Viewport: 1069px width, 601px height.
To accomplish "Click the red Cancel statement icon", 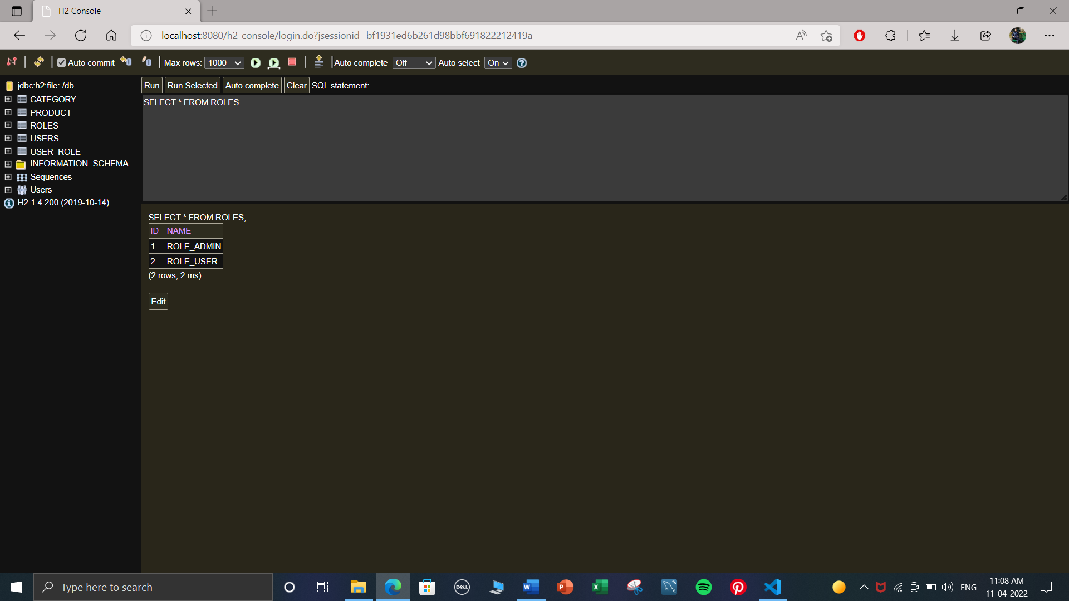I will coord(292,62).
